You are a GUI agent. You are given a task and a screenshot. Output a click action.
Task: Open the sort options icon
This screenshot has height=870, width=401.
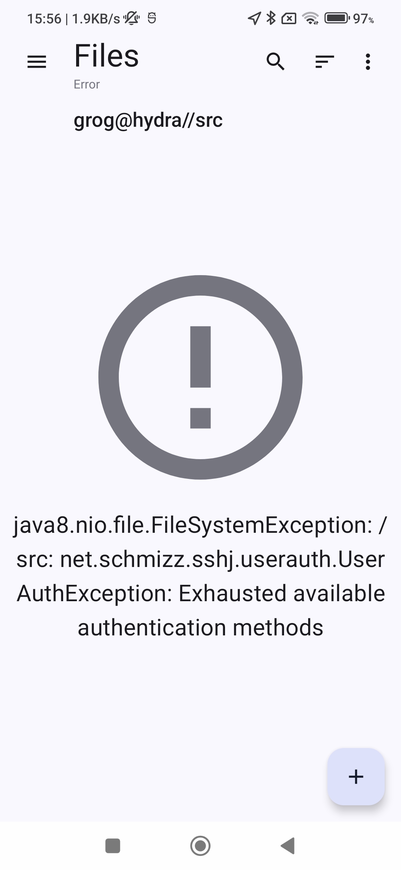pyautogui.click(x=325, y=62)
